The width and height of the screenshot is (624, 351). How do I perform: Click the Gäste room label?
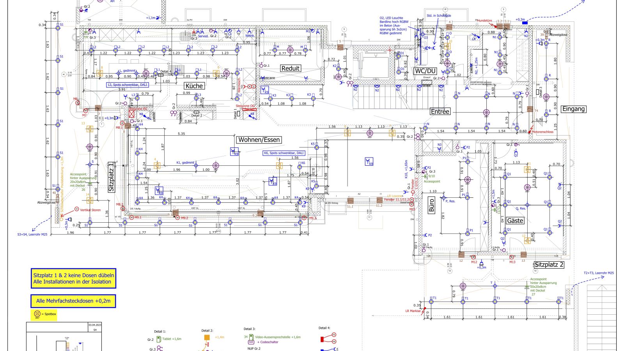(x=515, y=221)
